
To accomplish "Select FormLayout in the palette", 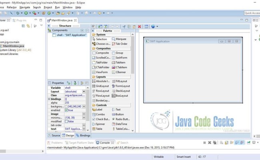I will 121,86.
